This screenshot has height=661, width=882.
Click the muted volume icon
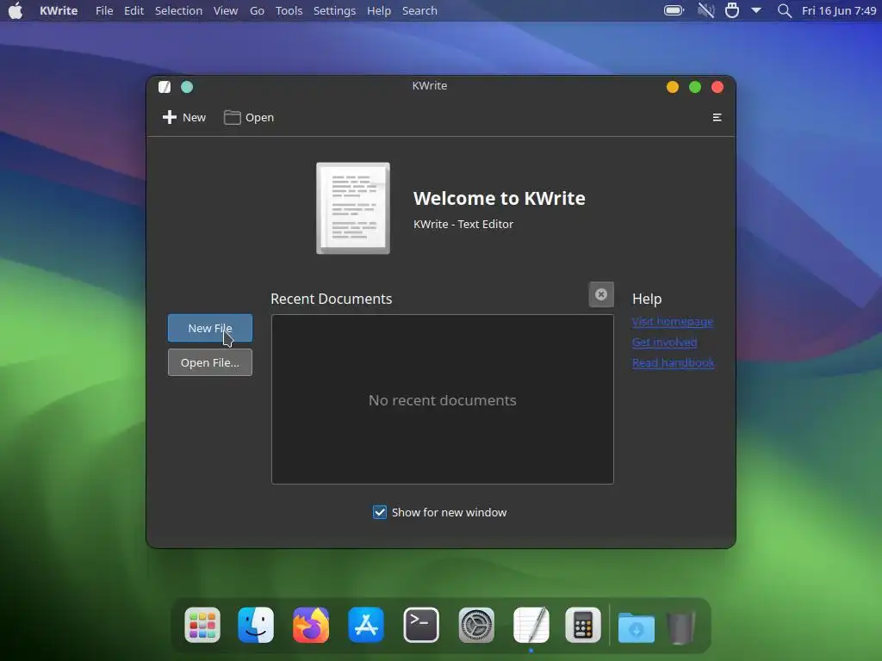coord(705,10)
